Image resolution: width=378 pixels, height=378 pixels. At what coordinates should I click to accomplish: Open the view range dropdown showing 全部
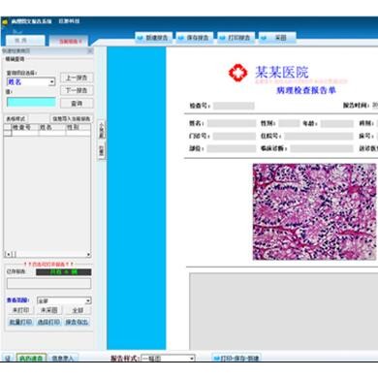(88, 300)
